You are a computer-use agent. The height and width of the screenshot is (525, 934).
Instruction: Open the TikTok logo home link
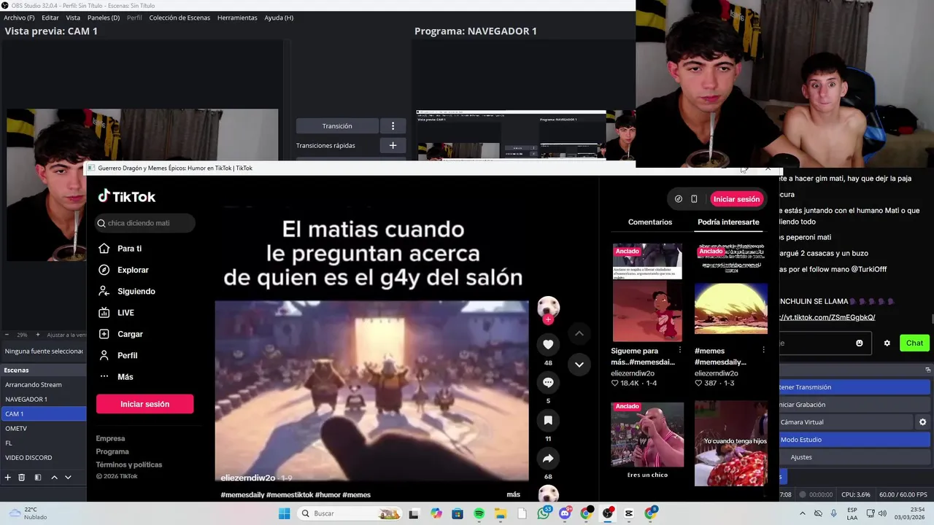pyautogui.click(x=127, y=197)
